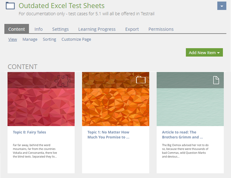This screenshot has width=231, height=178.
Task: Open the Permissions tab
Action: click(161, 29)
